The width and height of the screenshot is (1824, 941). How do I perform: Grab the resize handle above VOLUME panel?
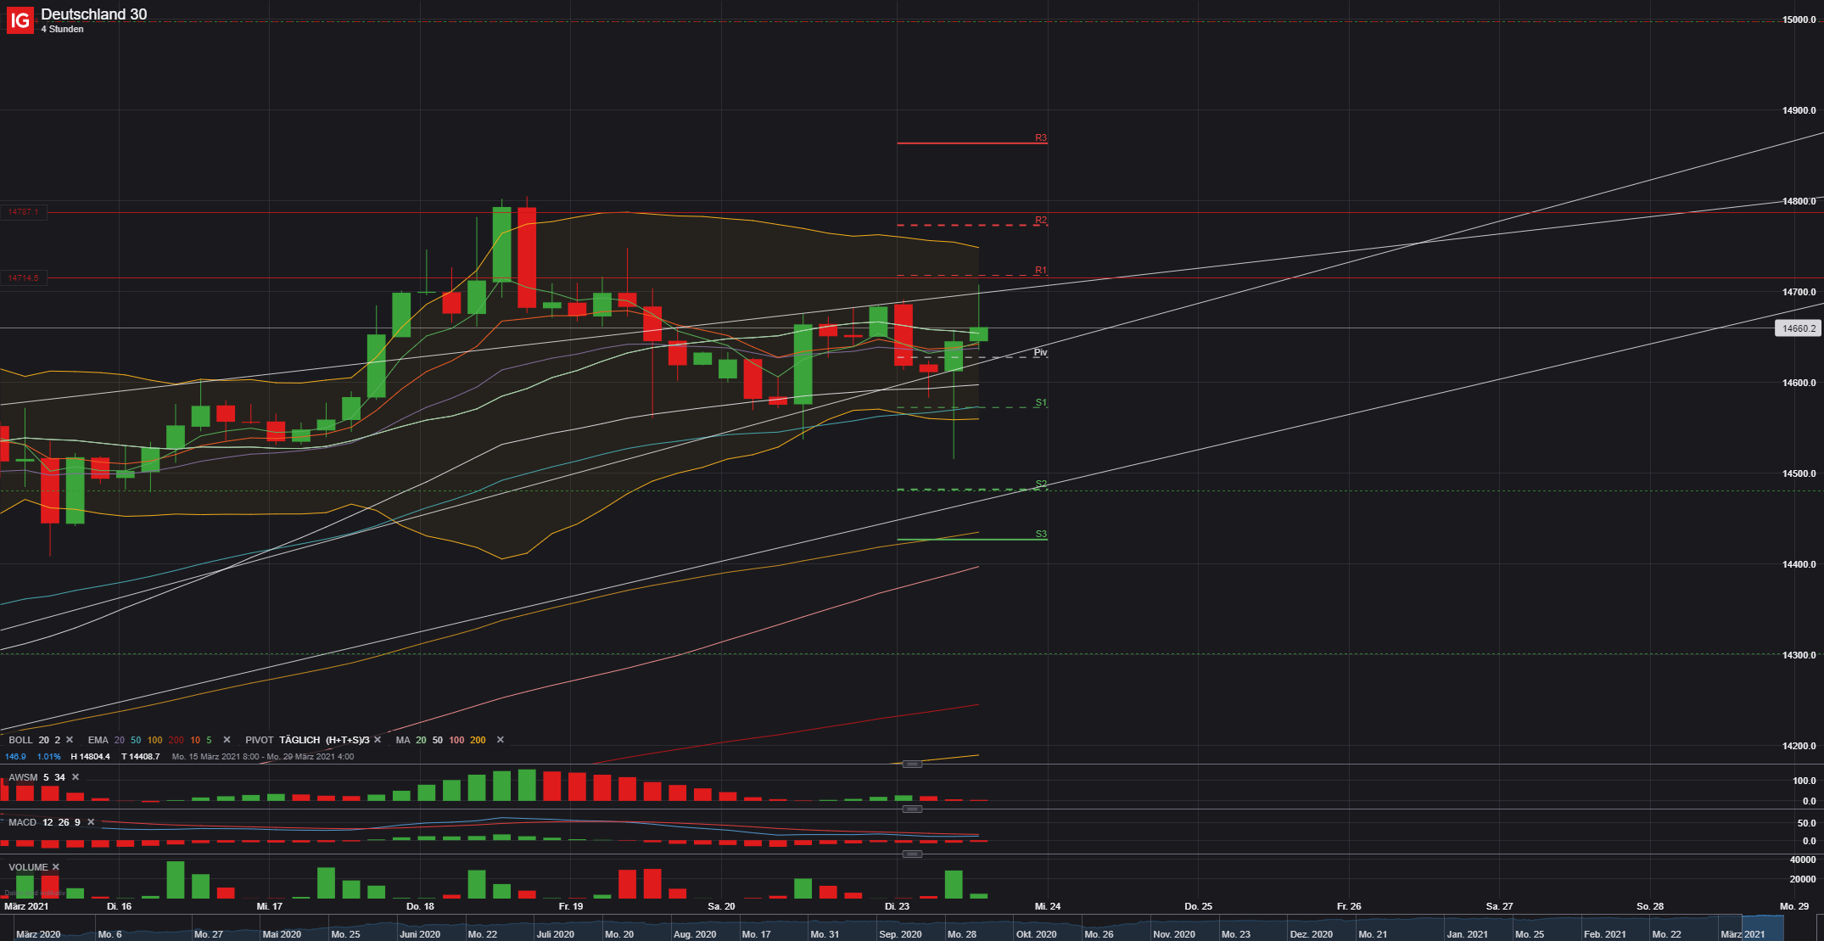point(912,854)
